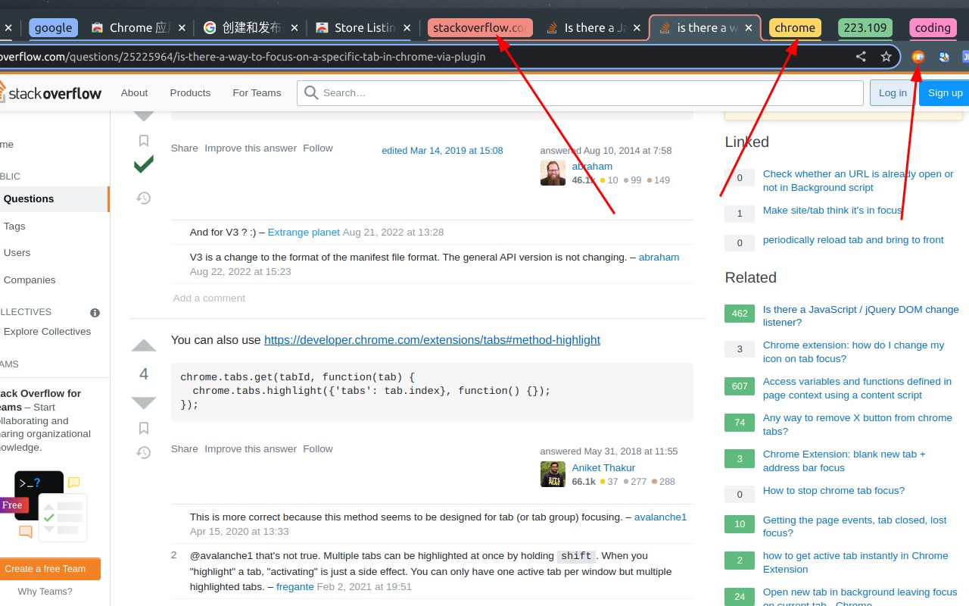Open the Products menu

pos(190,92)
